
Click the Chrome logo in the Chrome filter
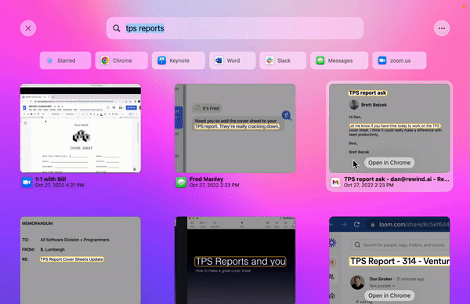coord(105,60)
